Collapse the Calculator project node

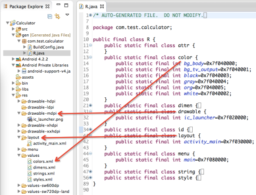[x=7, y=23]
